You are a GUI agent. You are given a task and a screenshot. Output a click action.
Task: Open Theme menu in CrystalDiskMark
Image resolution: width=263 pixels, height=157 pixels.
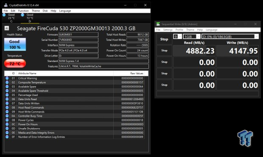click(190, 30)
